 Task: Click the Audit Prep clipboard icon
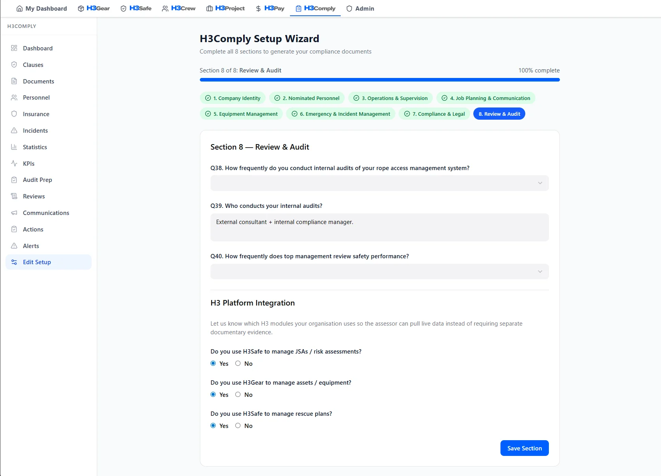(x=14, y=180)
